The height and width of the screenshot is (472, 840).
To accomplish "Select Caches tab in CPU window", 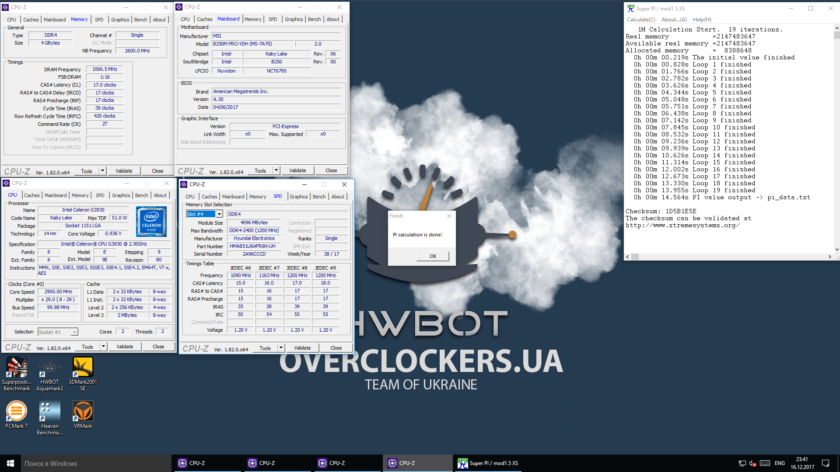I will [31, 195].
